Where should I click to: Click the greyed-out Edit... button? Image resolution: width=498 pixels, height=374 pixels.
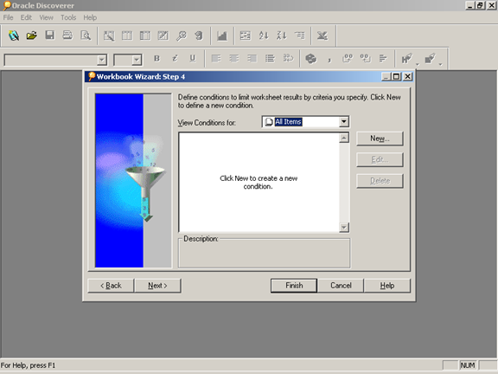coord(380,159)
